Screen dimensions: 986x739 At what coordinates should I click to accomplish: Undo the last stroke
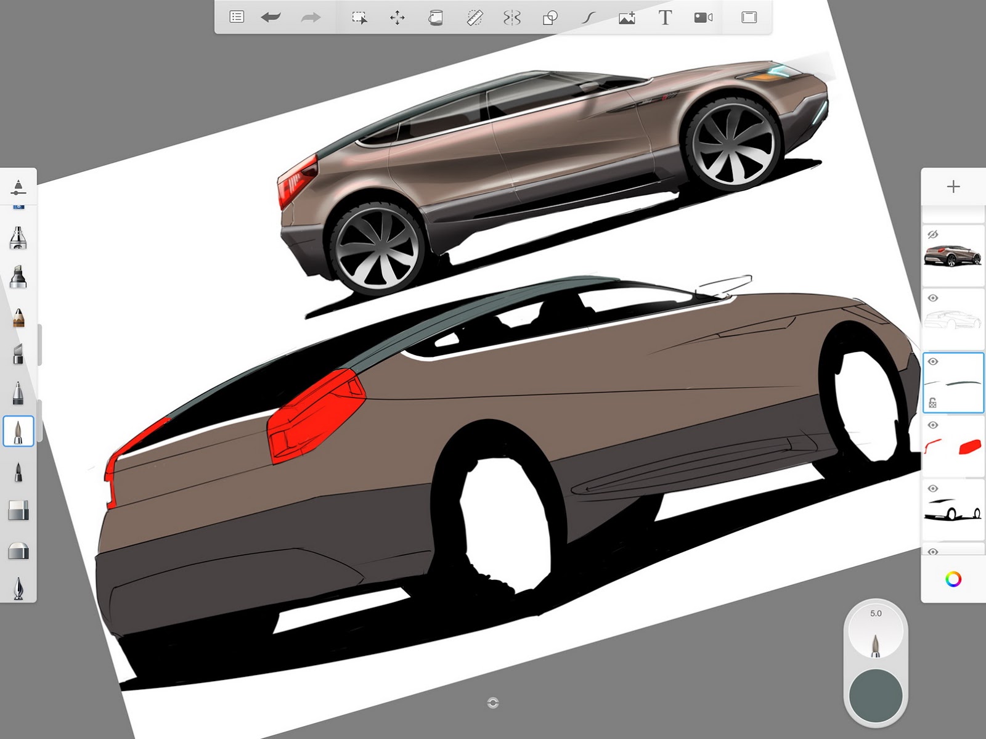271,17
